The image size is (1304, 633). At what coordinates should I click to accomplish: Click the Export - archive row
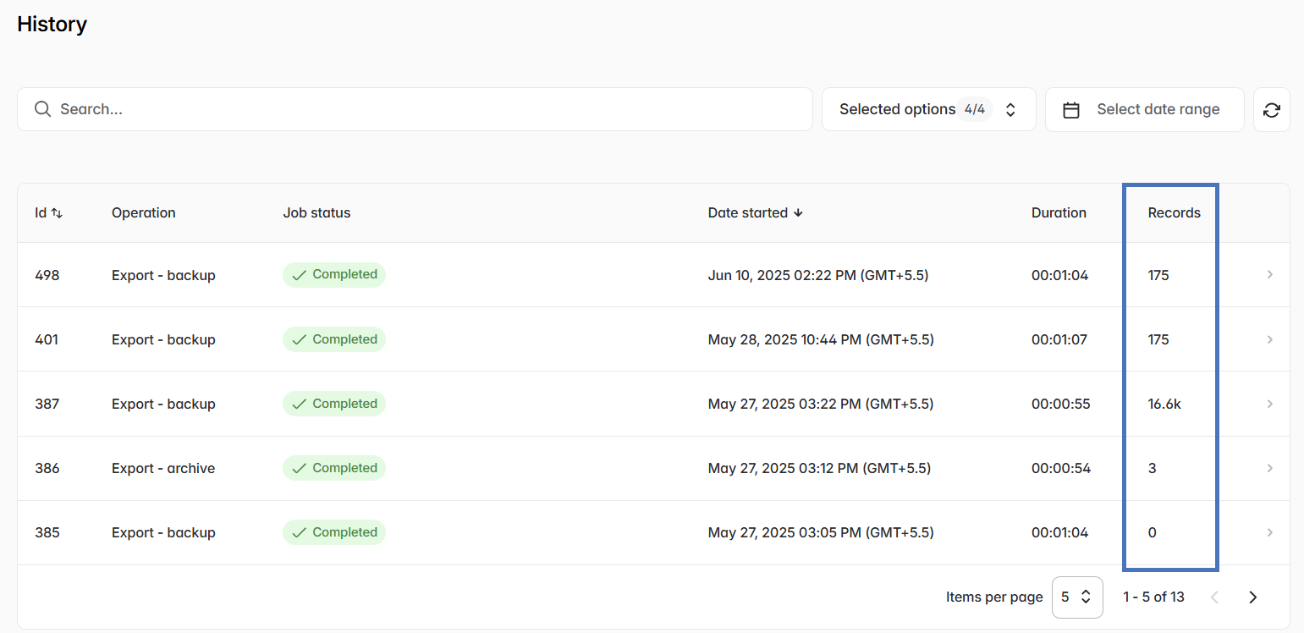(x=163, y=468)
